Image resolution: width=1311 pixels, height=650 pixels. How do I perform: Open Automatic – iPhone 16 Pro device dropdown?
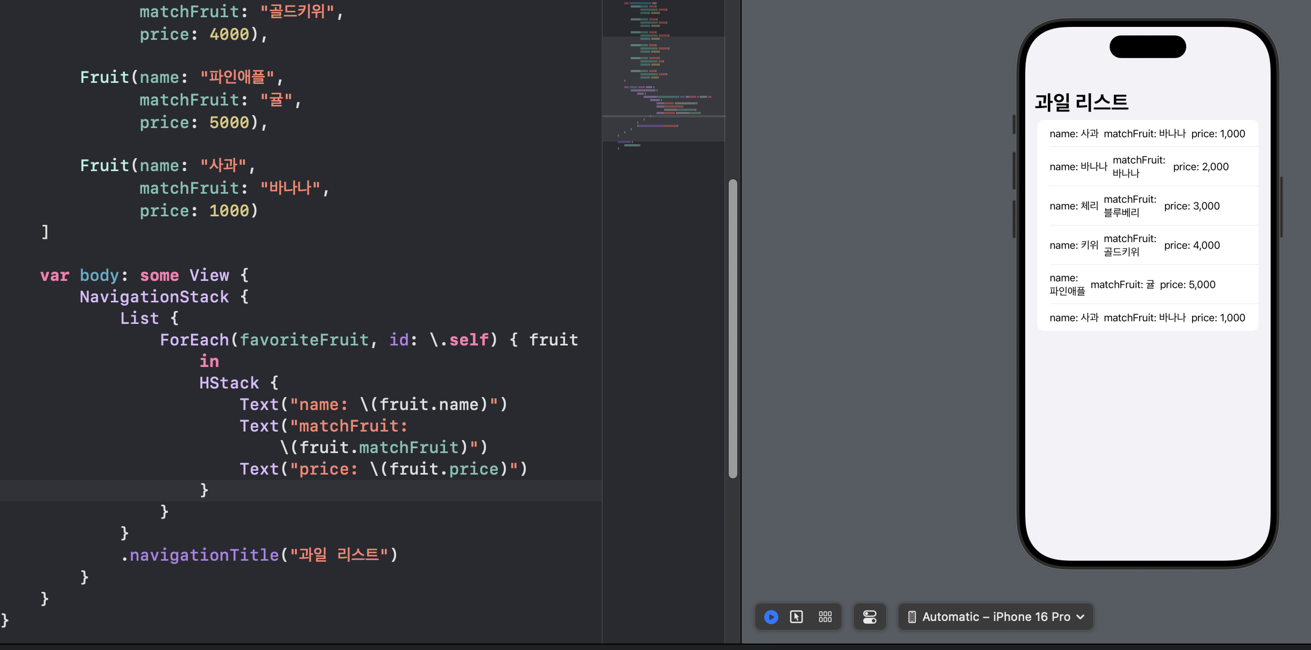click(996, 617)
